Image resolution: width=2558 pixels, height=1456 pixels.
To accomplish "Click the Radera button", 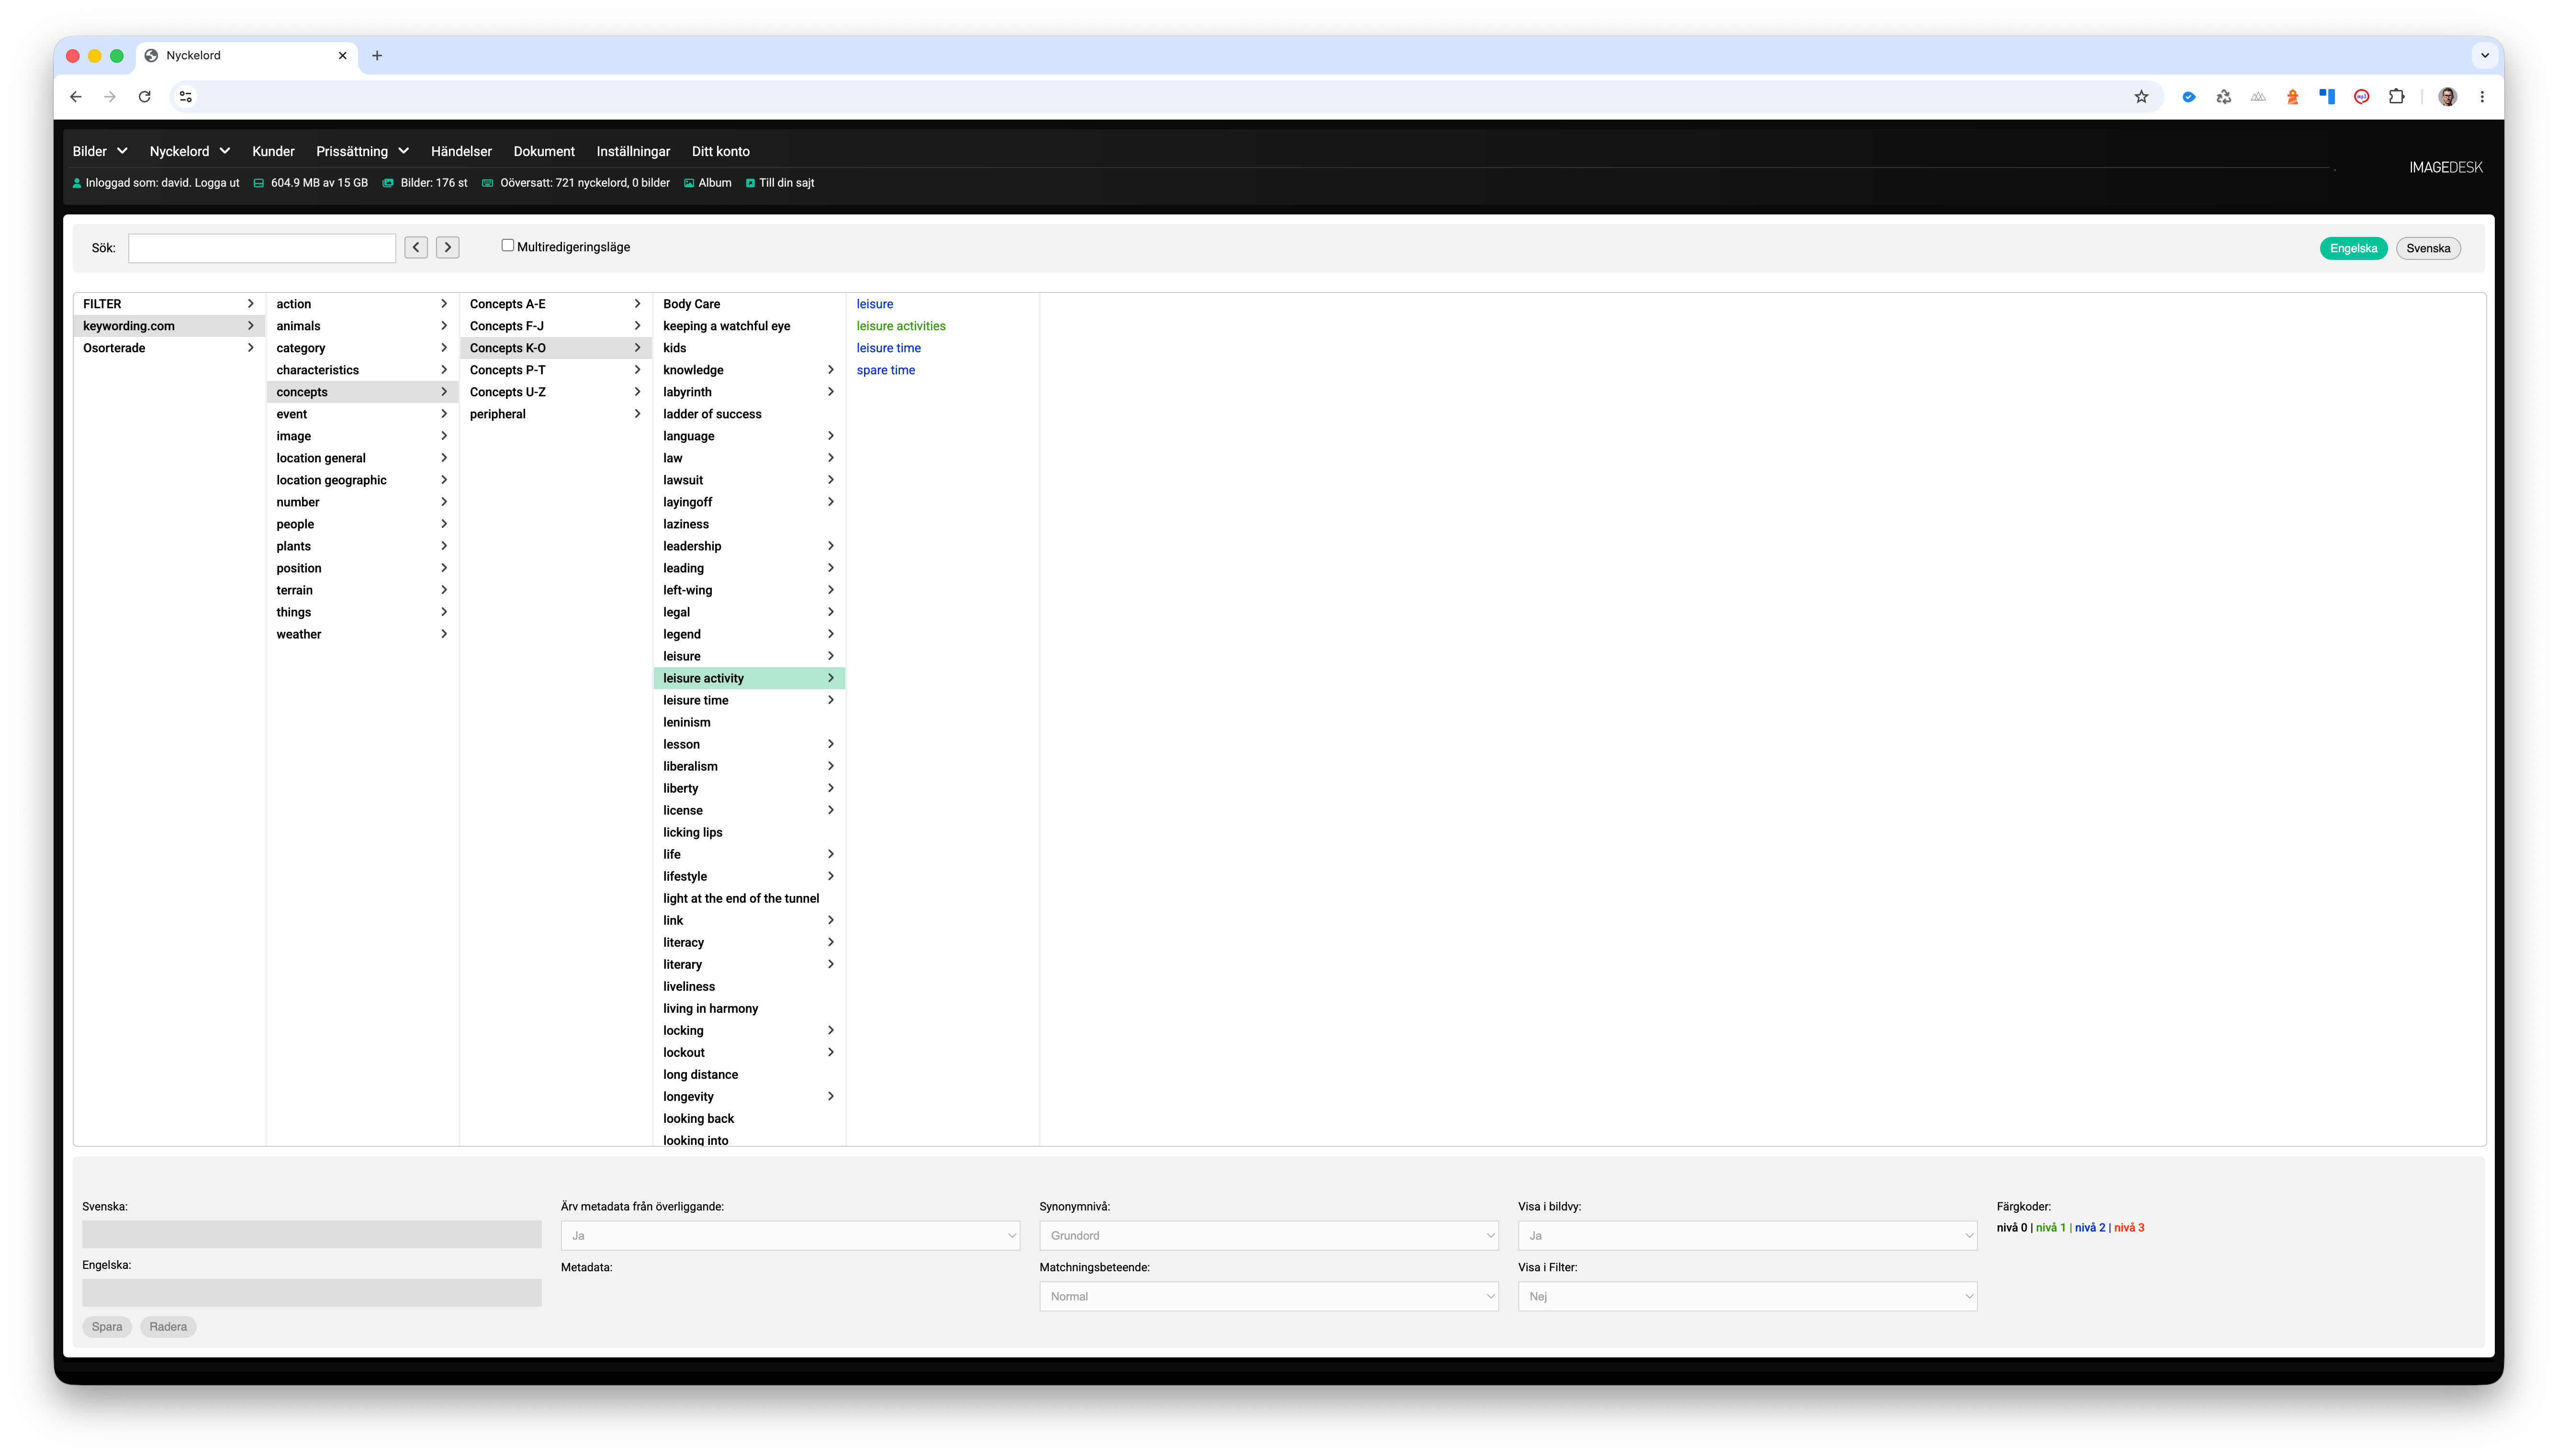I will pyautogui.click(x=168, y=1327).
